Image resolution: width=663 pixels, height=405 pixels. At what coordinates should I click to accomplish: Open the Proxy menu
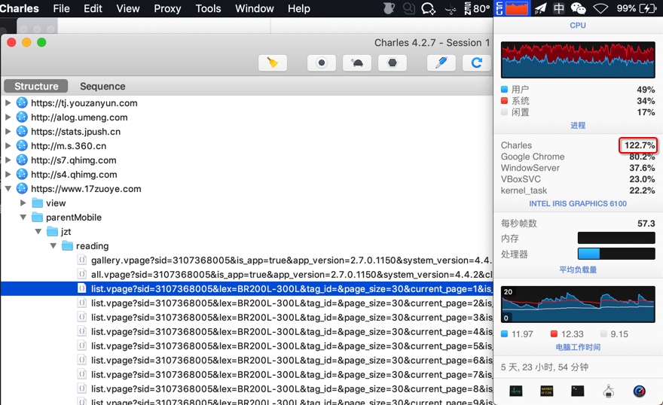click(167, 8)
